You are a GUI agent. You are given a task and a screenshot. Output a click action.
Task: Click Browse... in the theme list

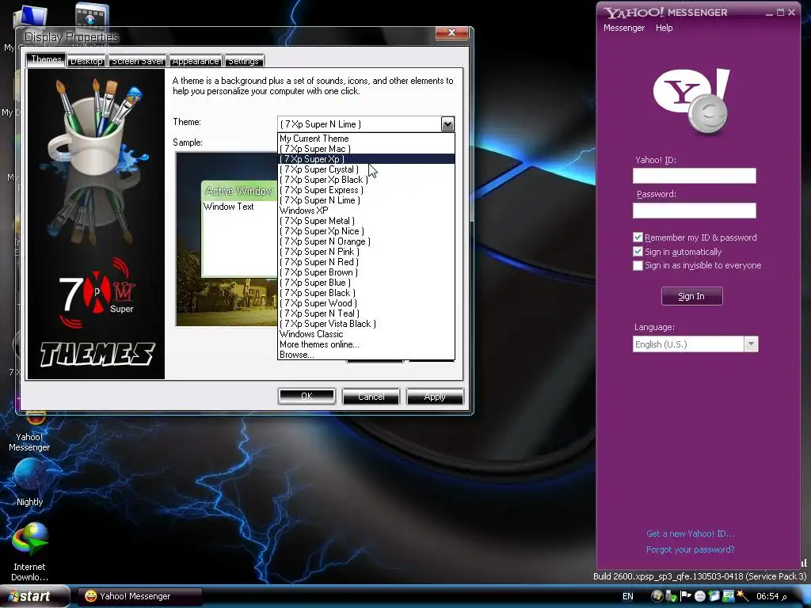[x=366, y=355]
